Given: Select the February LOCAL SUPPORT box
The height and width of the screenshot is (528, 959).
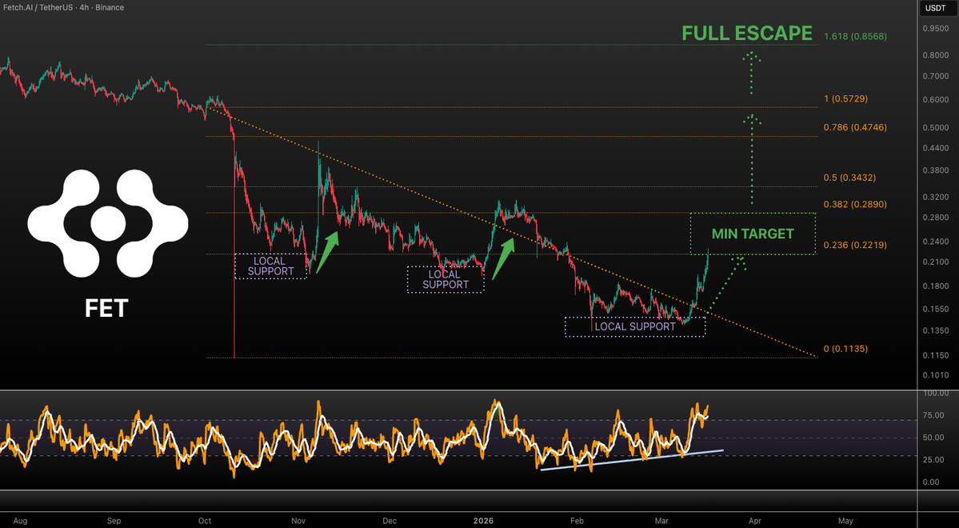Looking at the screenshot, I should click(634, 326).
